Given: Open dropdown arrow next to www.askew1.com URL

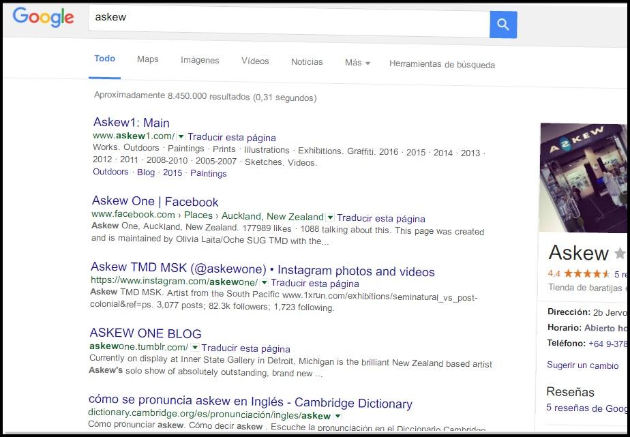Looking at the screenshot, I should 181,136.
